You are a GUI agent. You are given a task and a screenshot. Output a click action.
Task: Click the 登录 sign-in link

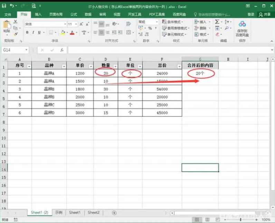(x=251, y=14)
